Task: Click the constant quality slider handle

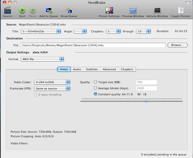Action: (x=146, y=101)
